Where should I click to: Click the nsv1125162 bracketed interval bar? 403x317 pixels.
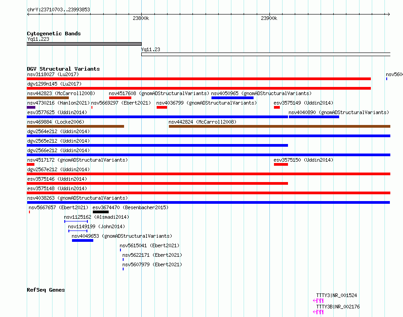76,221
